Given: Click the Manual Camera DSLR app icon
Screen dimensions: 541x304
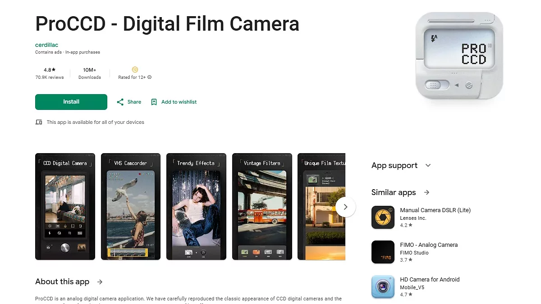Looking at the screenshot, I should click(x=383, y=218).
